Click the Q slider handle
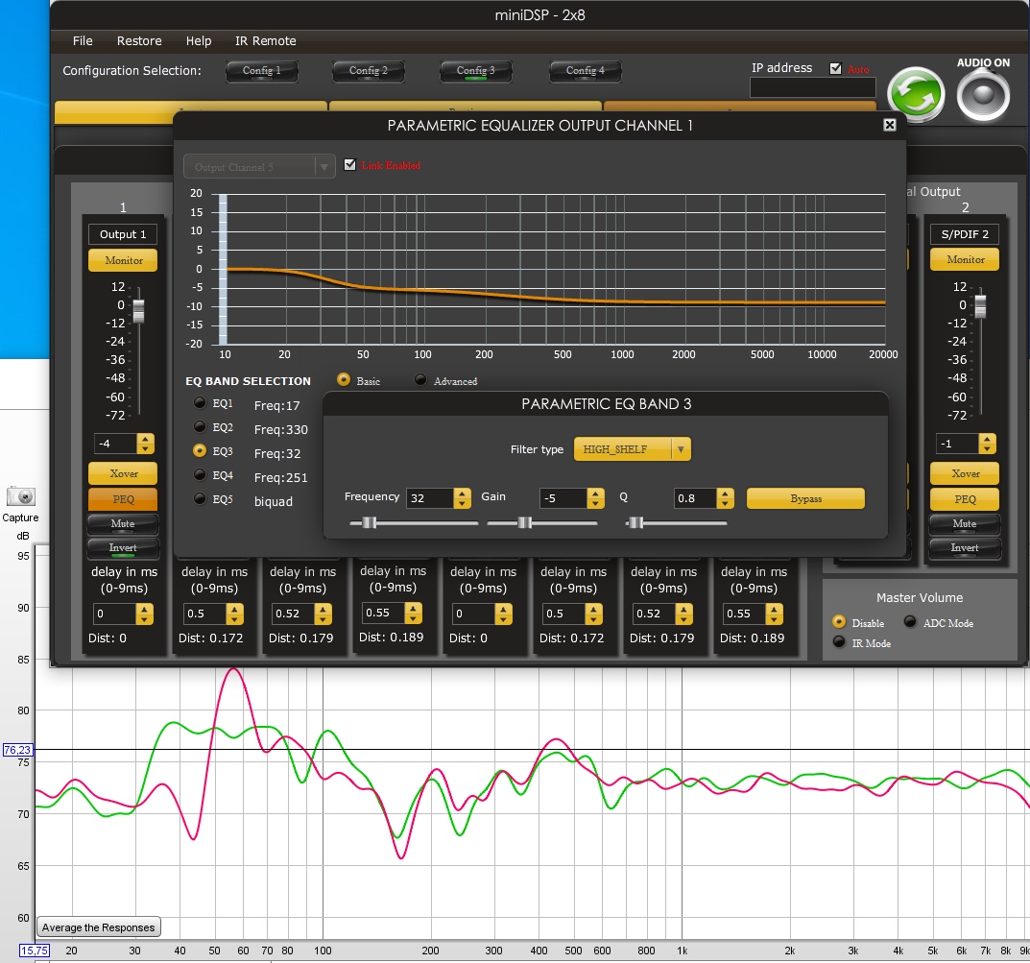 [x=635, y=523]
